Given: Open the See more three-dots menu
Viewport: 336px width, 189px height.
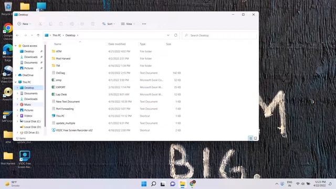Looking at the screenshot, I should [144, 24].
